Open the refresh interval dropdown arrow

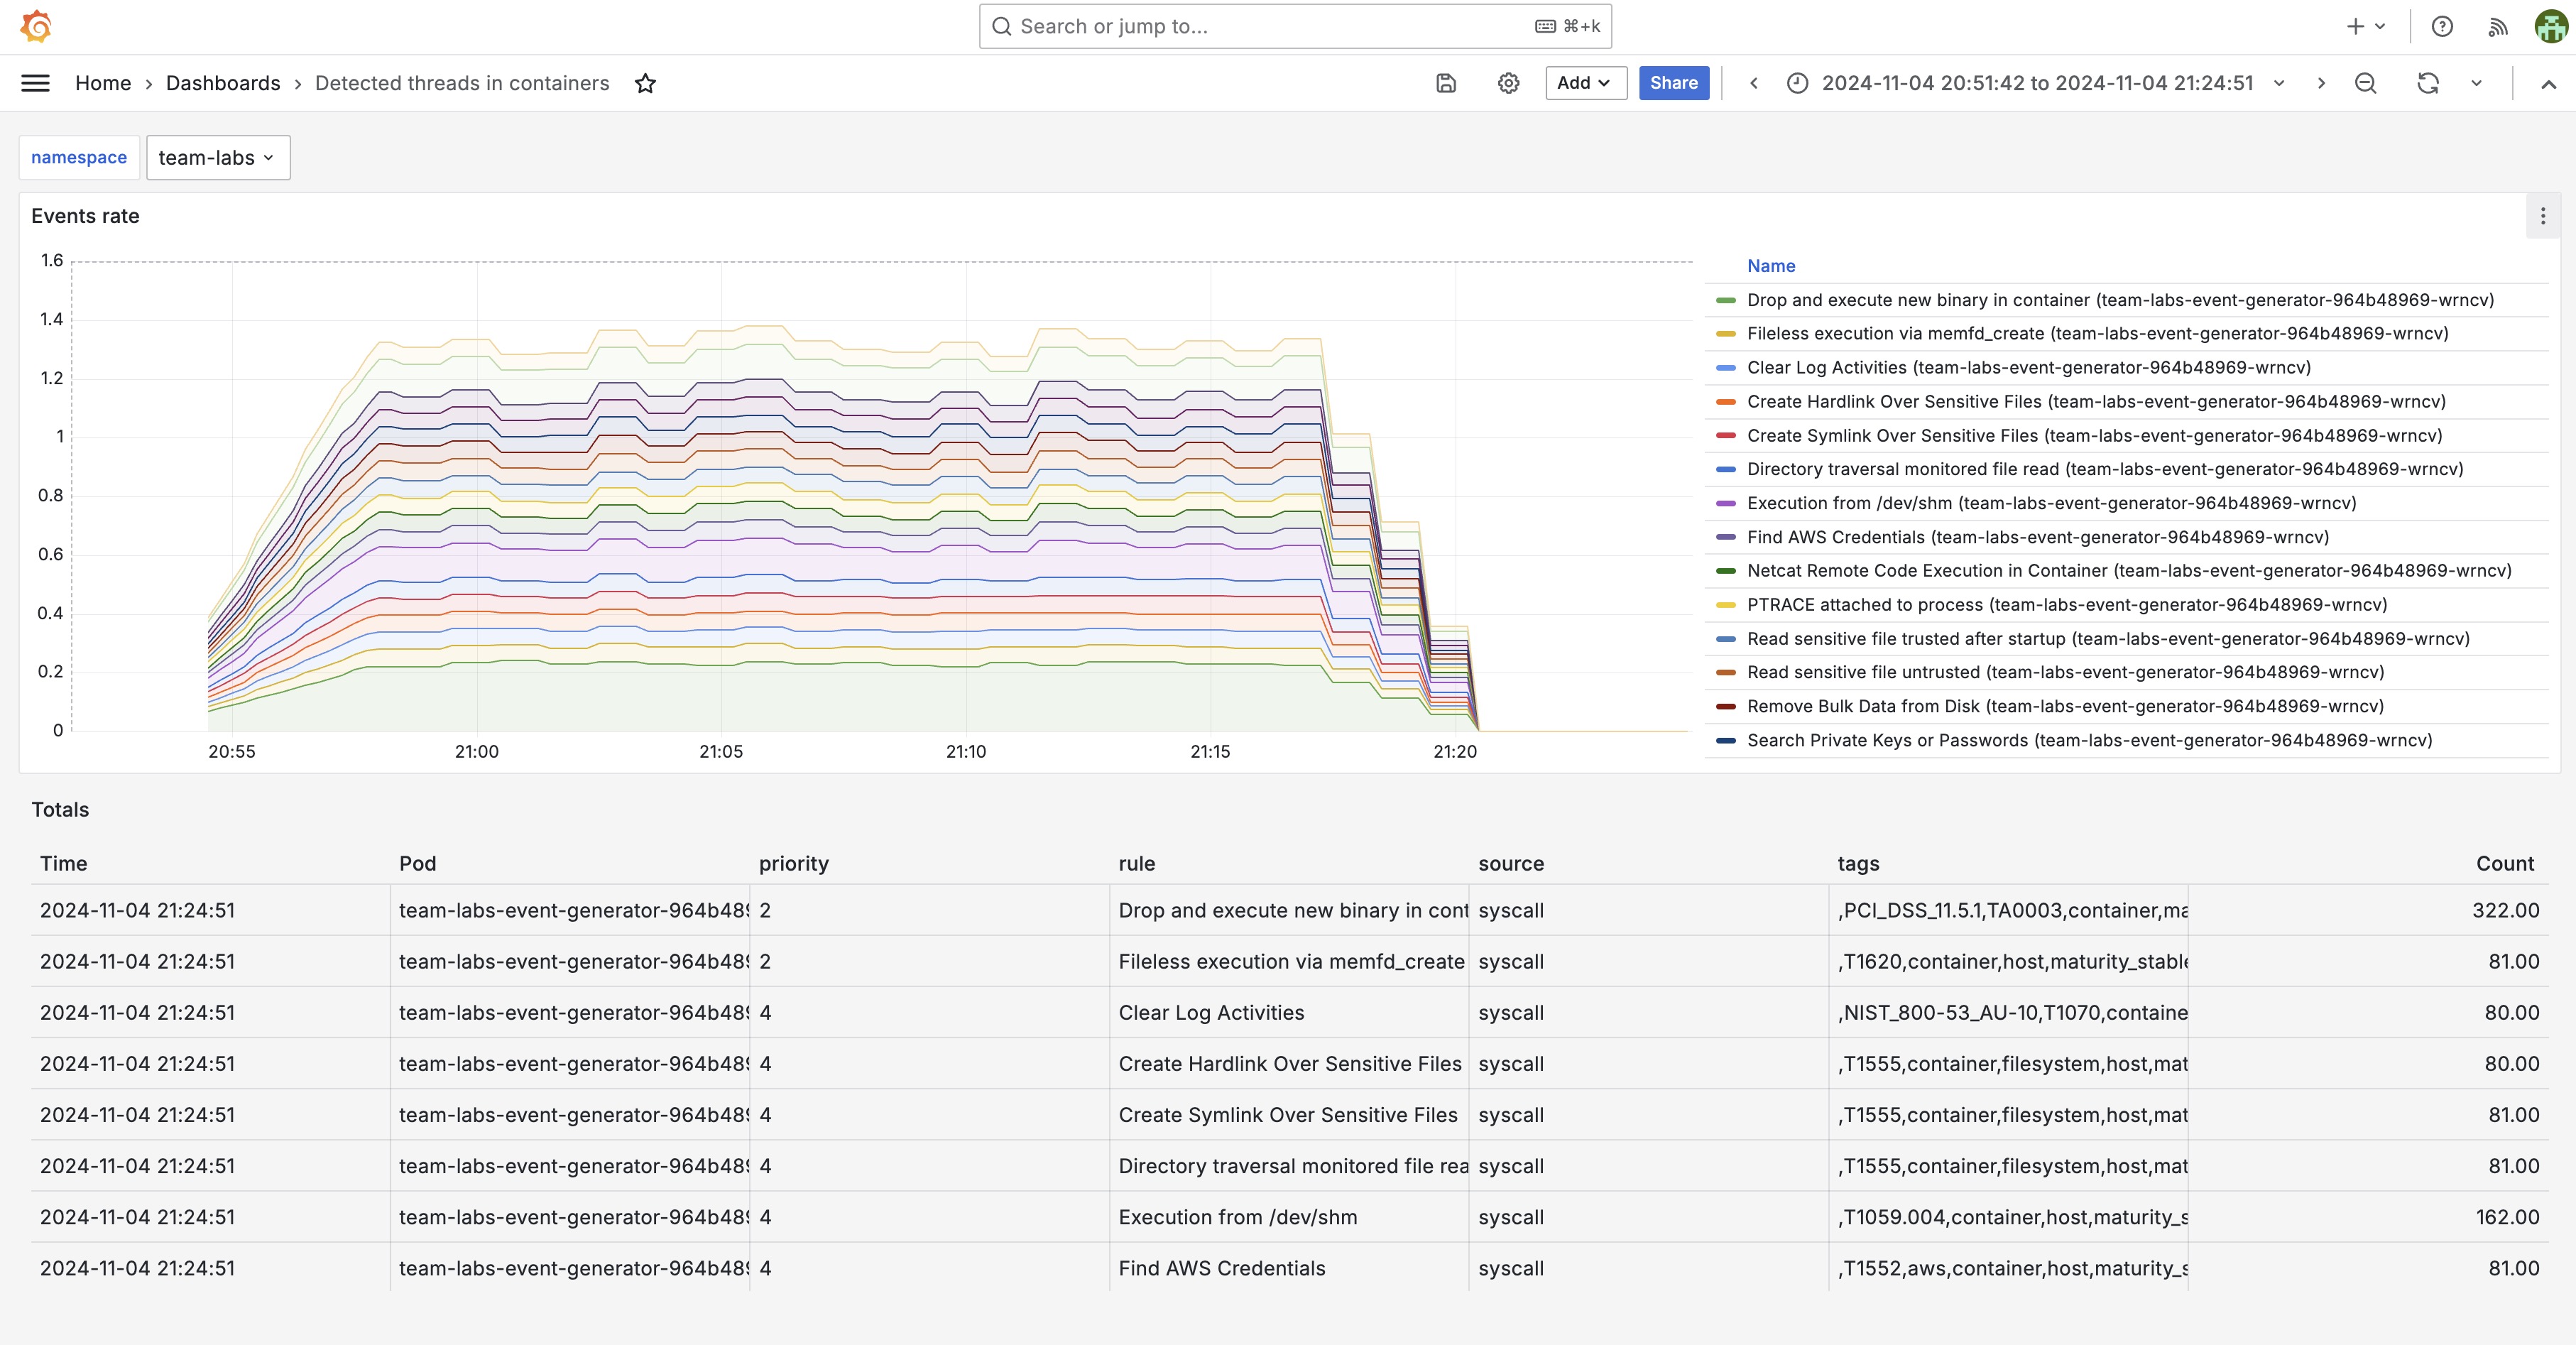pyautogui.click(x=2476, y=83)
